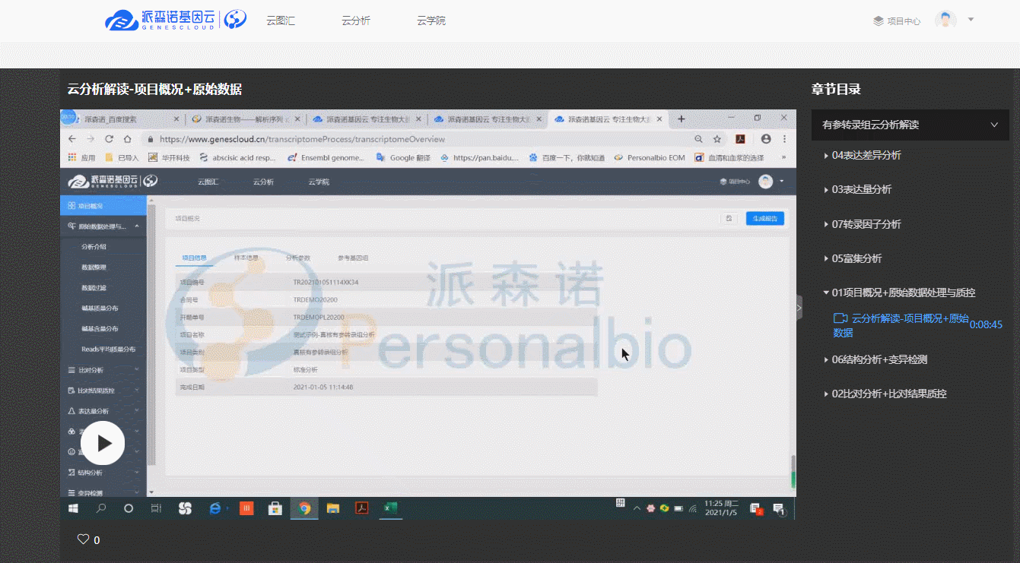The width and height of the screenshot is (1020, 563).
Task: Expand chapter 05富集分析
Action: 853,258
